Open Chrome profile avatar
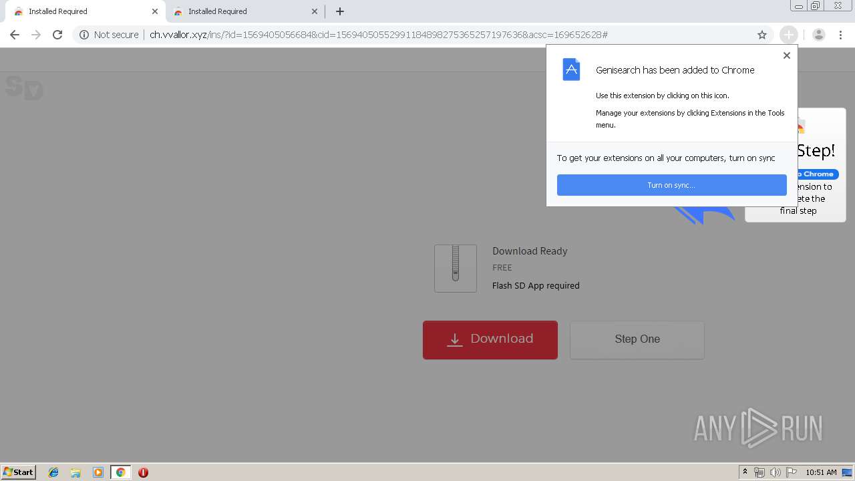This screenshot has height=481, width=855. [x=819, y=35]
